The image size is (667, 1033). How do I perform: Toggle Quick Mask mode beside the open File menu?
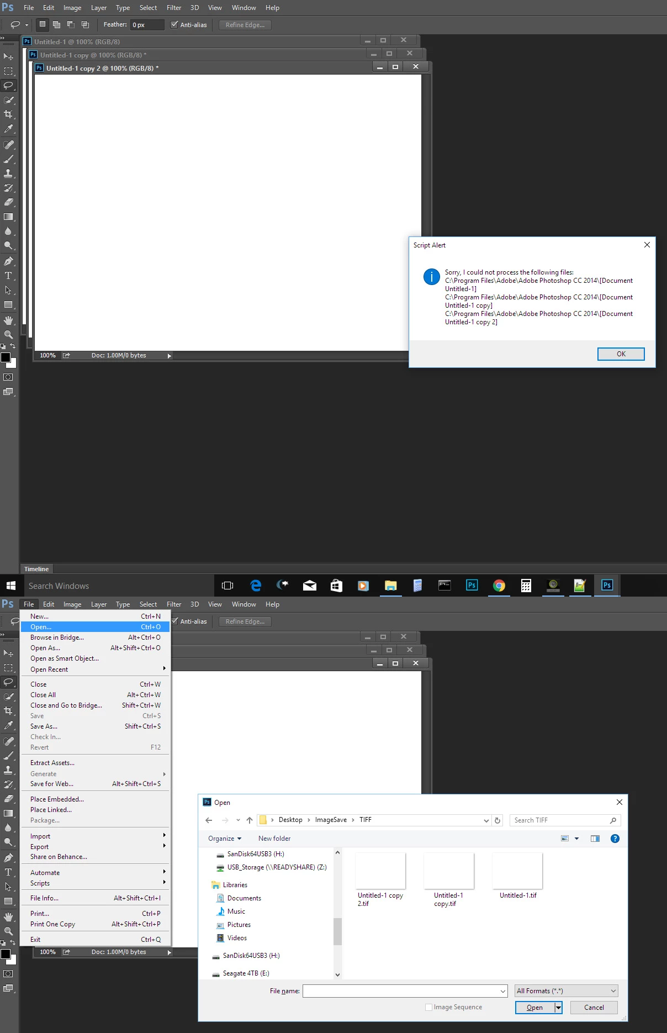click(8, 974)
